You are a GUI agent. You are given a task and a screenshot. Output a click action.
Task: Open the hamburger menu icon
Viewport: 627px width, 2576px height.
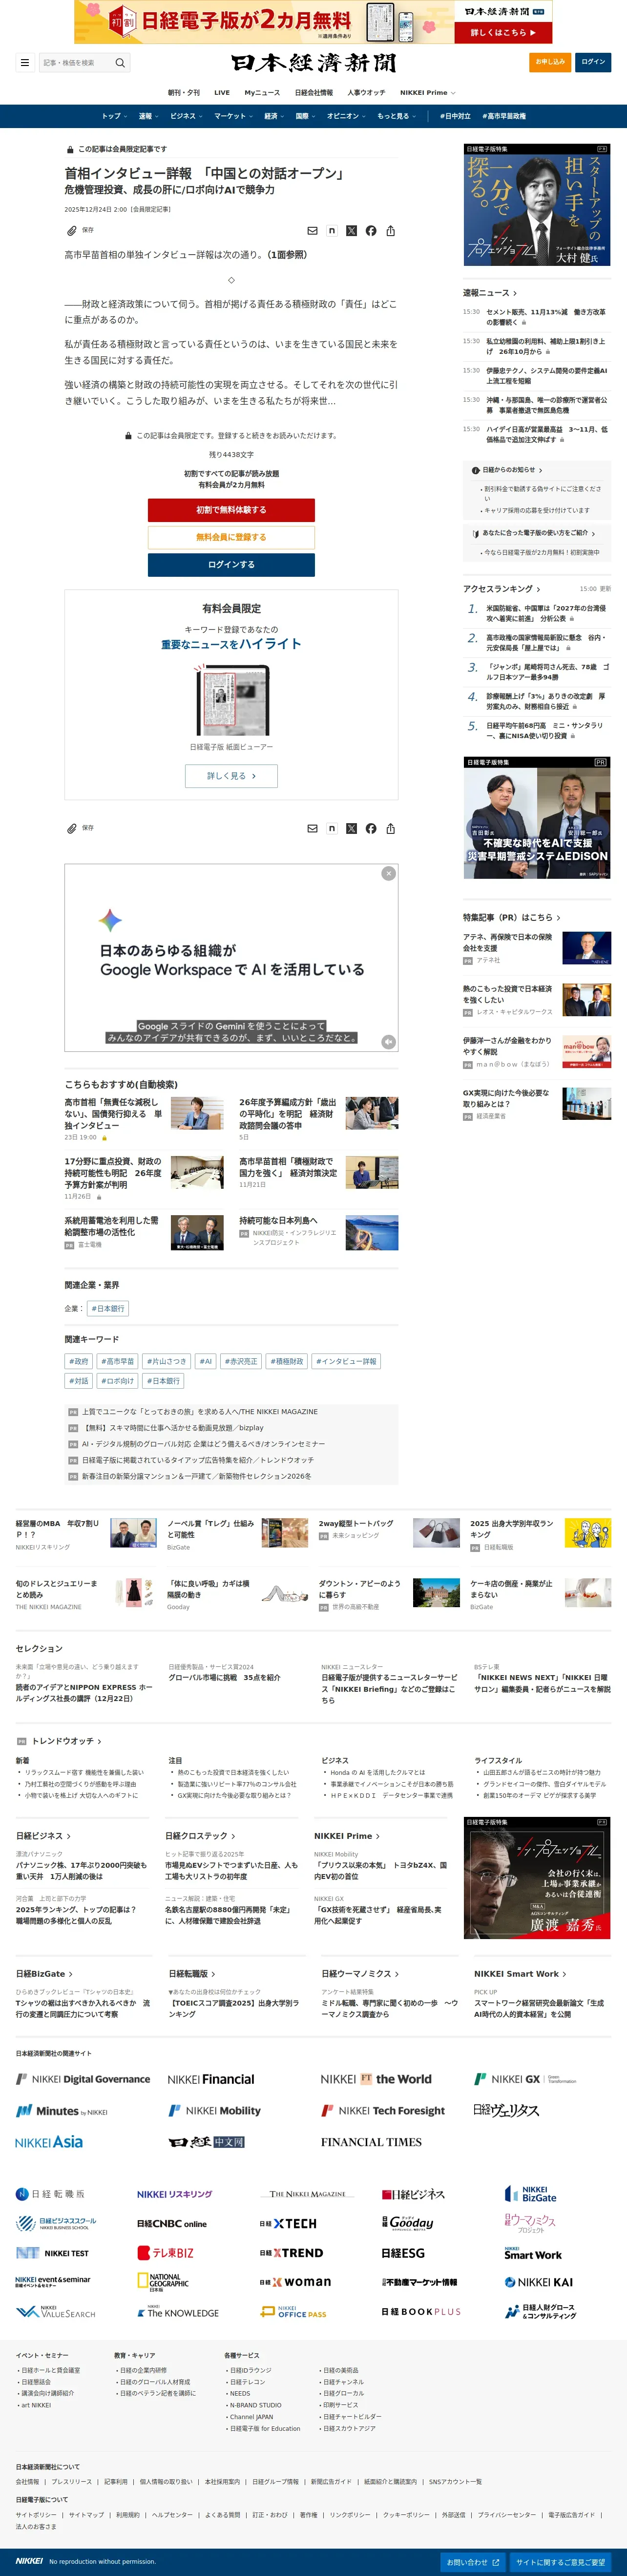click(x=25, y=62)
